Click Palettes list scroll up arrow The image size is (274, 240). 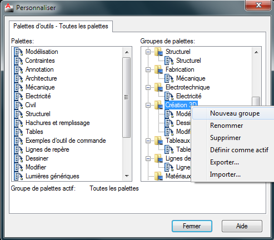tap(127, 52)
